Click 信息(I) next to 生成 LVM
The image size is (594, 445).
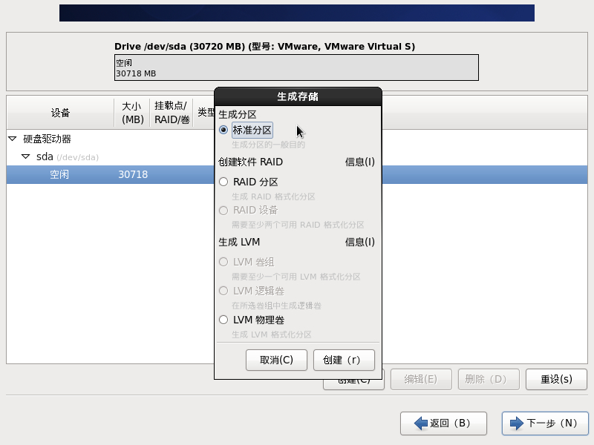(359, 242)
